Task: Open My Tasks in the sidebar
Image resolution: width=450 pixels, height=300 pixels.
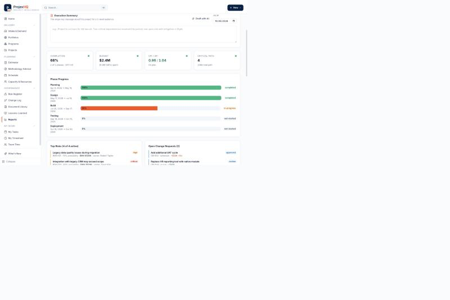Action: tap(20, 132)
